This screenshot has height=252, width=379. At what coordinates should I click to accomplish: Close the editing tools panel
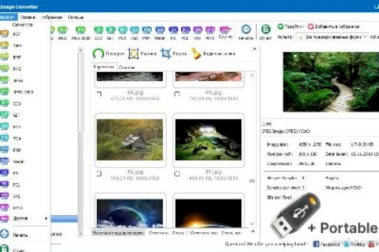(254, 49)
